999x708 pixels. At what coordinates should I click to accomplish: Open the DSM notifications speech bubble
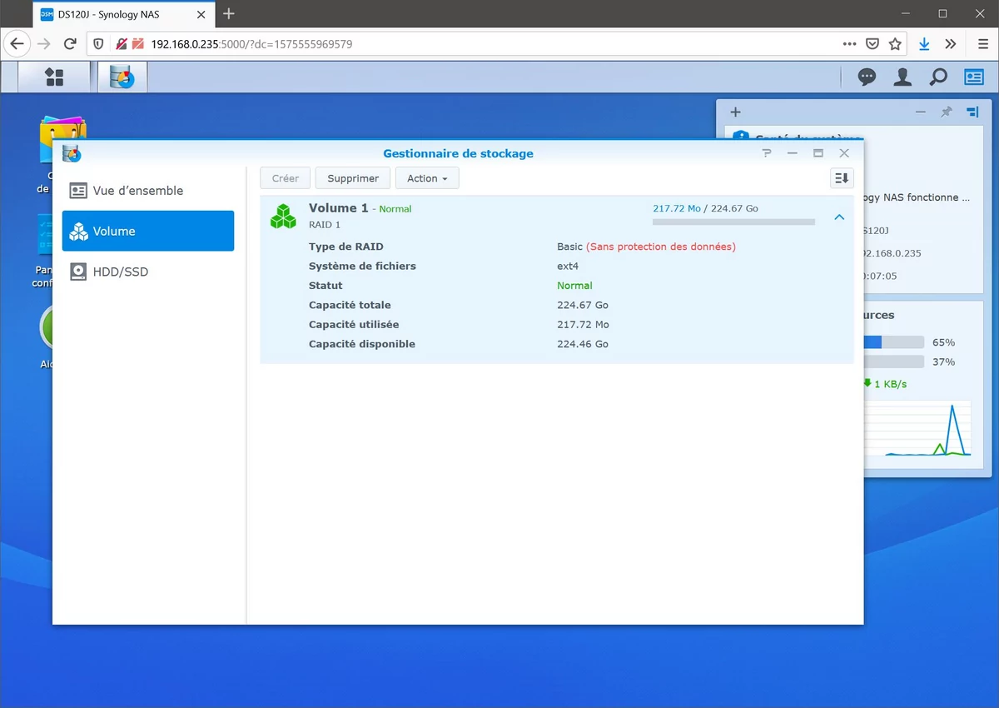[x=867, y=77]
